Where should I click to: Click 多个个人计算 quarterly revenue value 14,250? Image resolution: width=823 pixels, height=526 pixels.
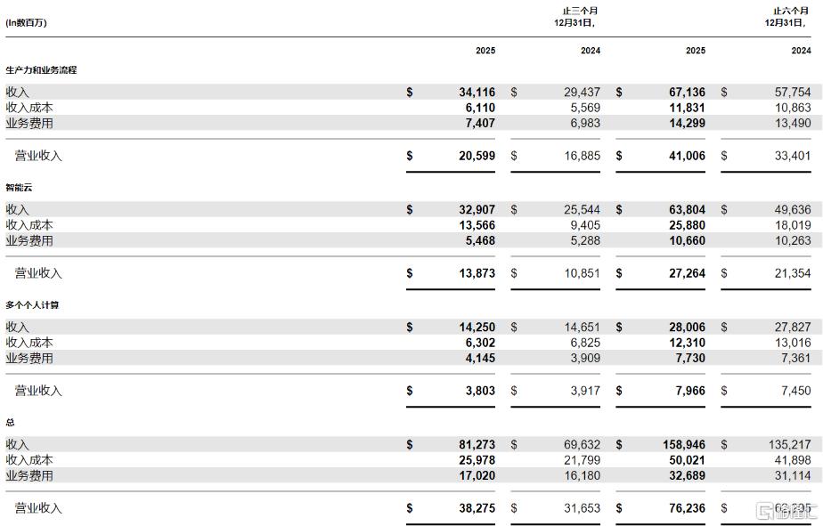pos(477,327)
